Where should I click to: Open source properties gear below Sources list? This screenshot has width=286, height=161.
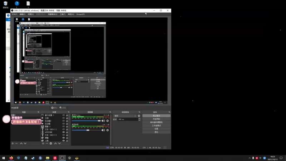(x=51, y=143)
